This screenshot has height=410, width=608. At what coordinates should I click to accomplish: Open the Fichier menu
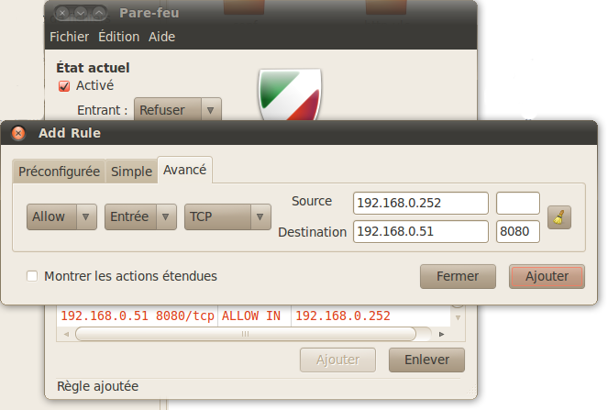(x=70, y=37)
